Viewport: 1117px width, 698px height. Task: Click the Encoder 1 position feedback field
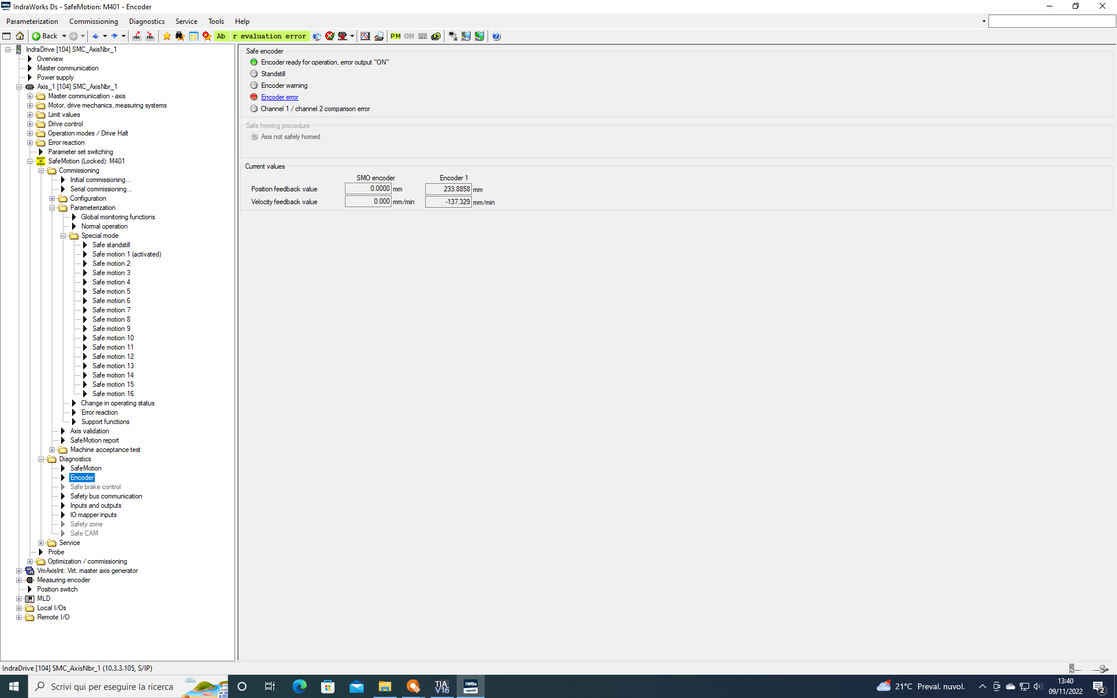(x=448, y=189)
